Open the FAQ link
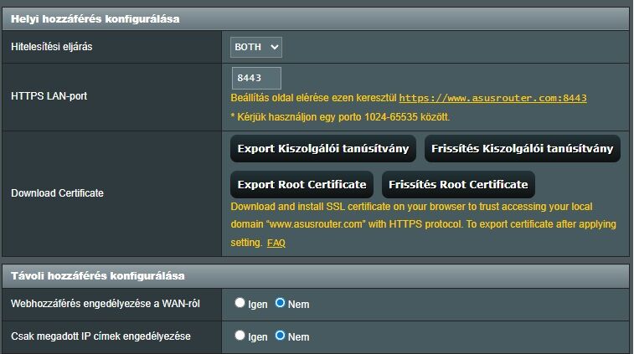The width and height of the screenshot is (634, 354). pyautogui.click(x=276, y=243)
